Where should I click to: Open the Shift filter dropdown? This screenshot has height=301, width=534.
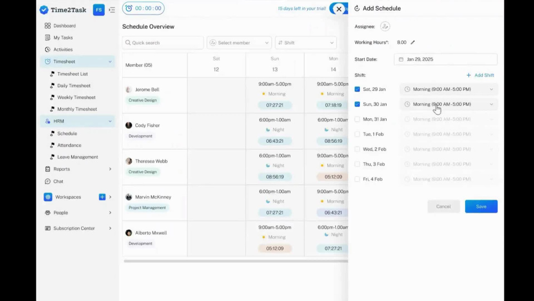pos(306,43)
